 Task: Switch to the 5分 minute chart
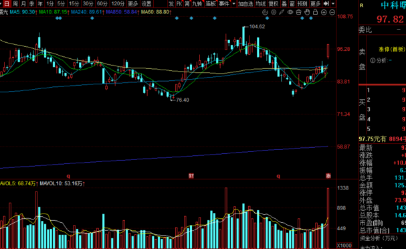(x=61, y=3)
